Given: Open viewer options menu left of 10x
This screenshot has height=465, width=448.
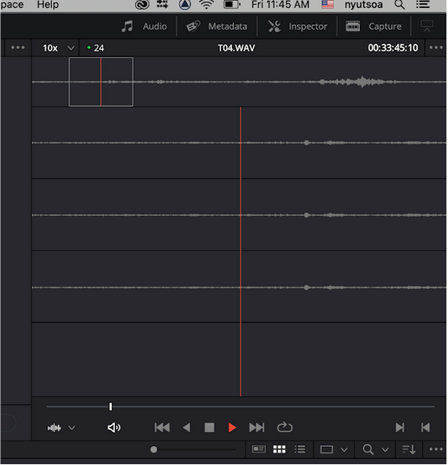Looking at the screenshot, I should coord(18,47).
